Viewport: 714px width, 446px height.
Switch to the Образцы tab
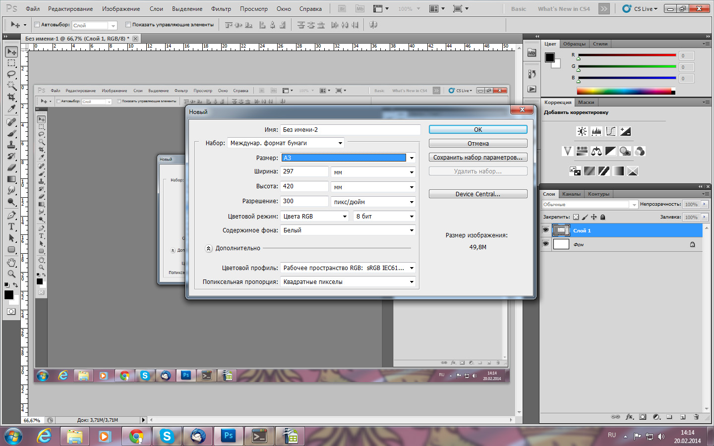574,44
